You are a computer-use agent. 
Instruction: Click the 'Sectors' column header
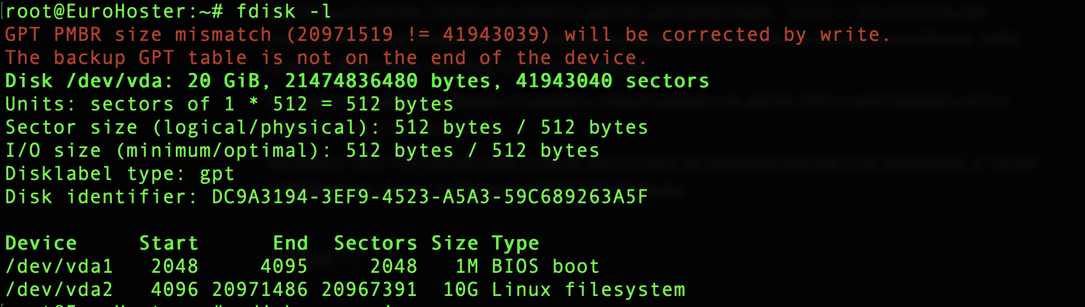coord(375,244)
